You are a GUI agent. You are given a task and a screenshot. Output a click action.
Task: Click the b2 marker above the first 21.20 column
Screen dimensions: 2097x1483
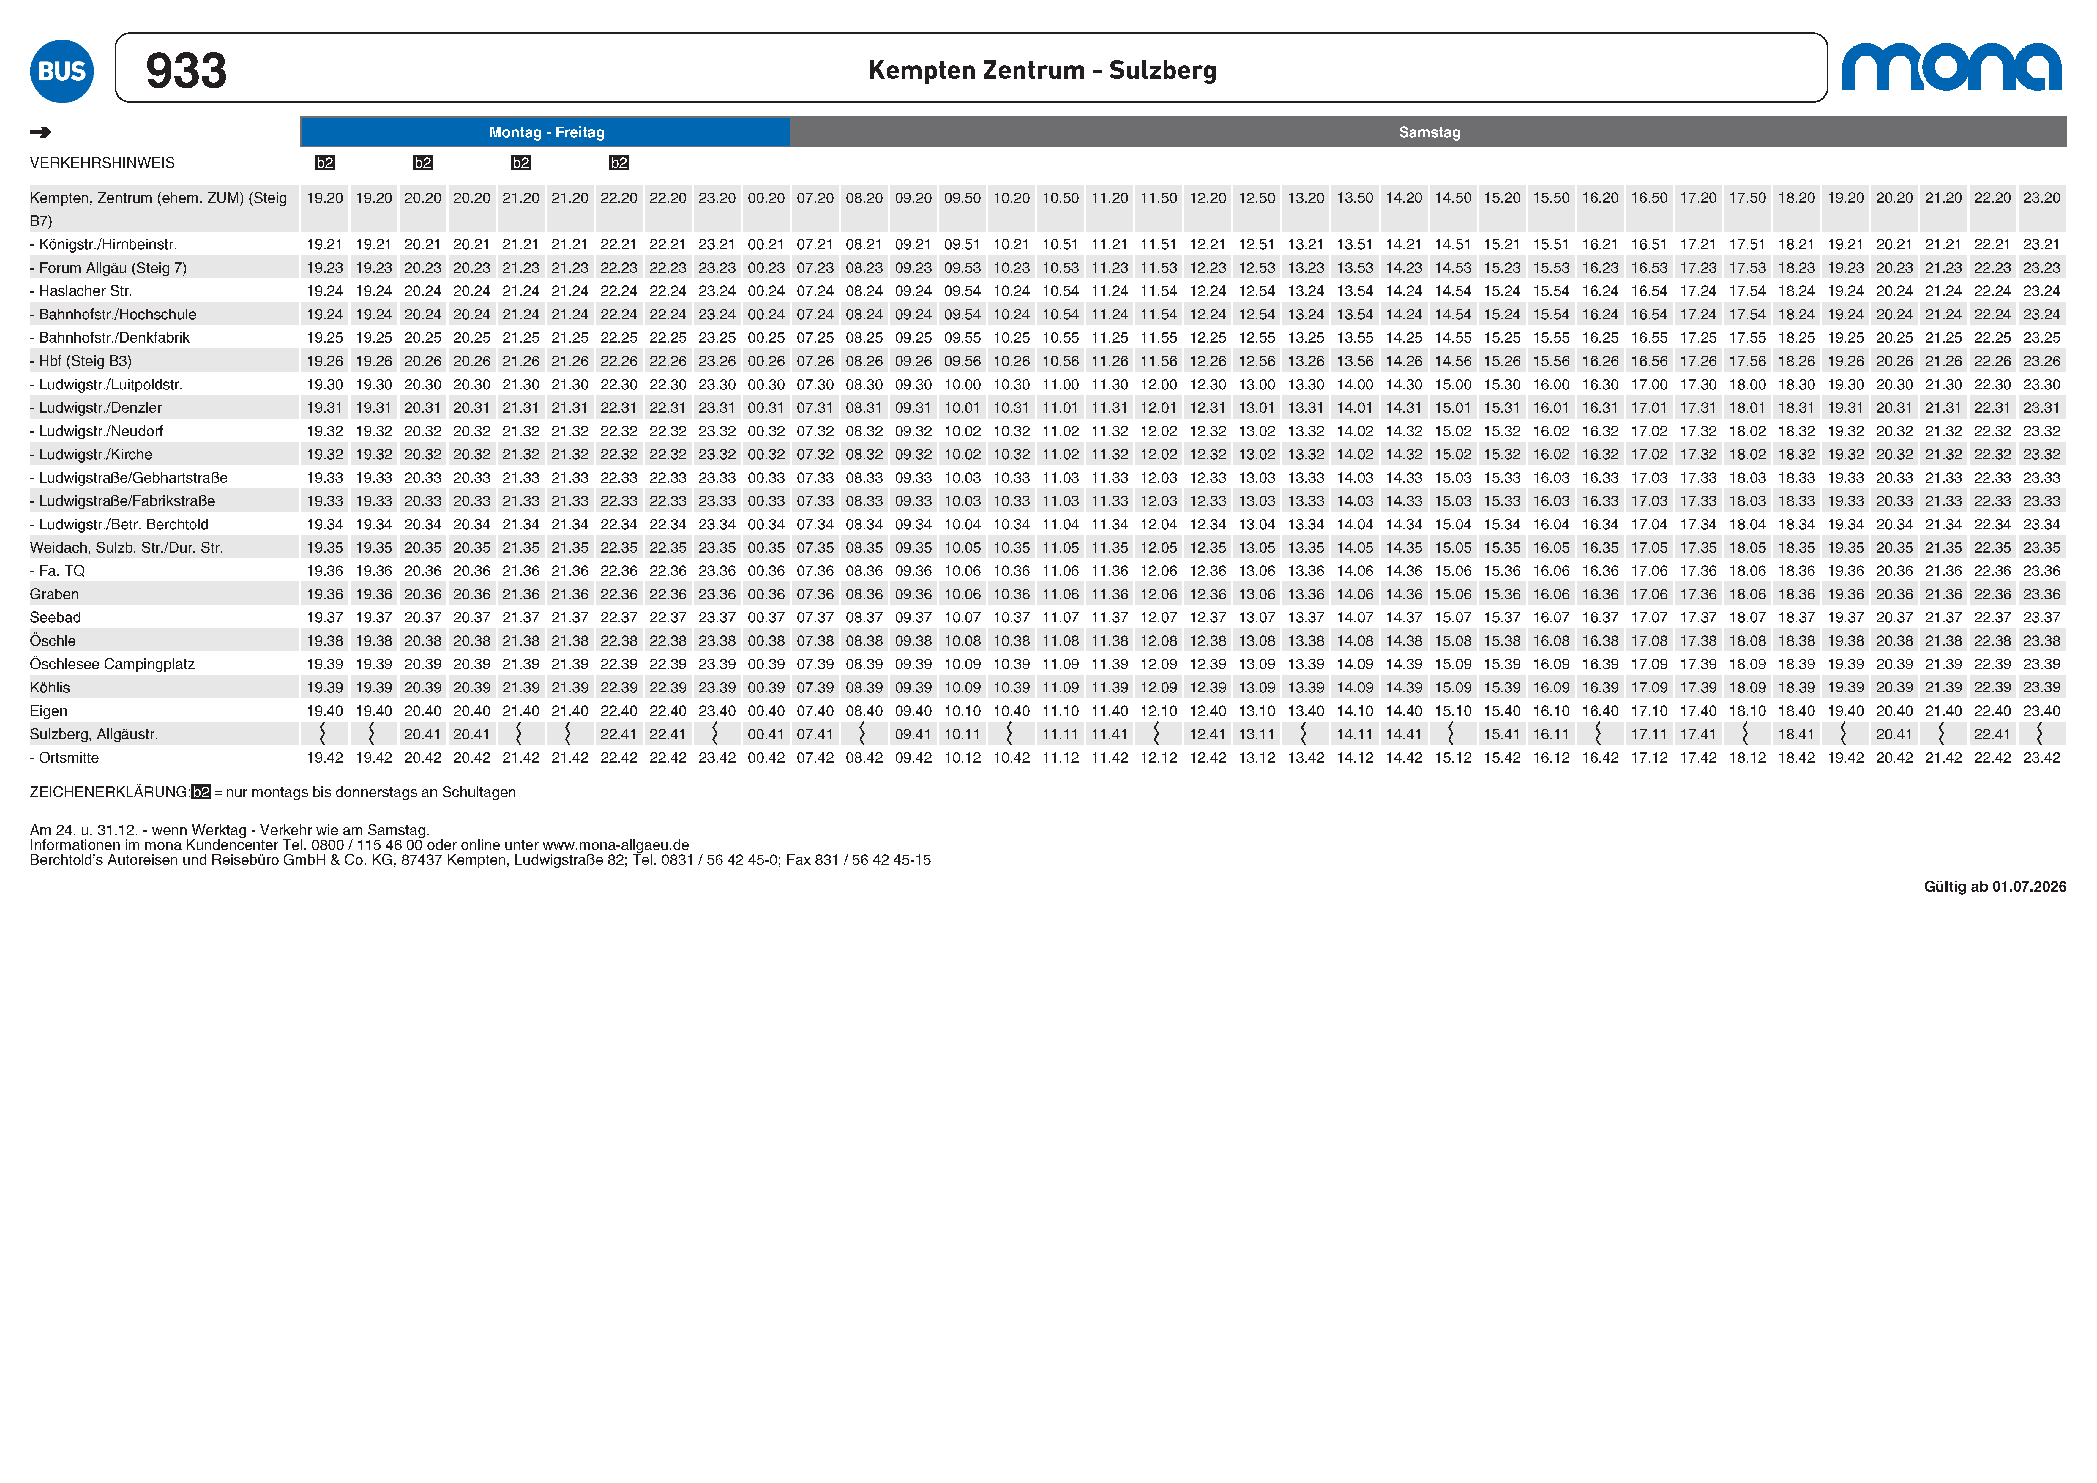tap(520, 163)
